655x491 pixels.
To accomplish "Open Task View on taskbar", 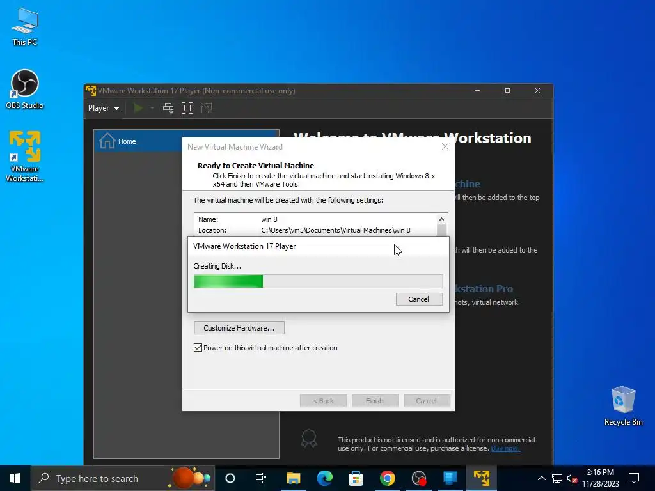I will 261,478.
